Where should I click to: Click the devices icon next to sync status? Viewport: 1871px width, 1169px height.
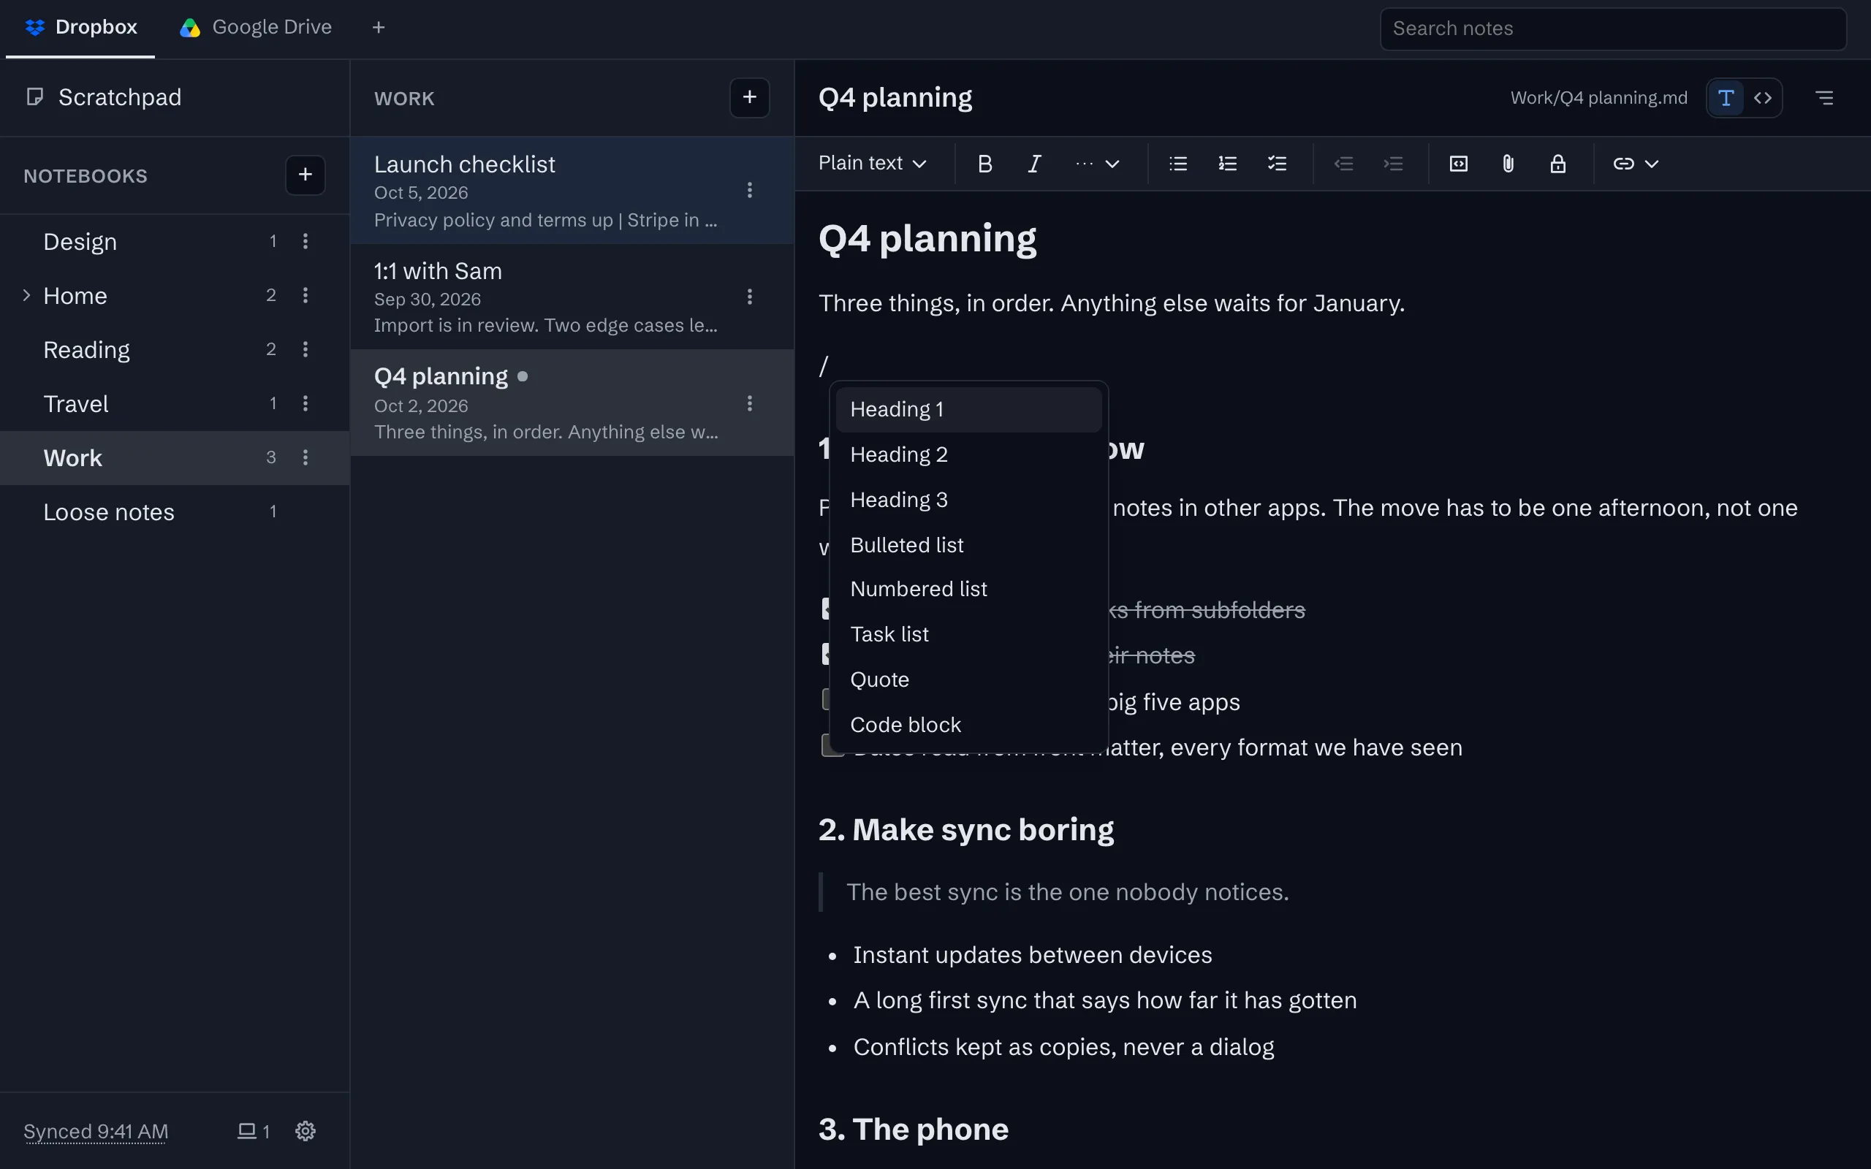tap(253, 1131)
